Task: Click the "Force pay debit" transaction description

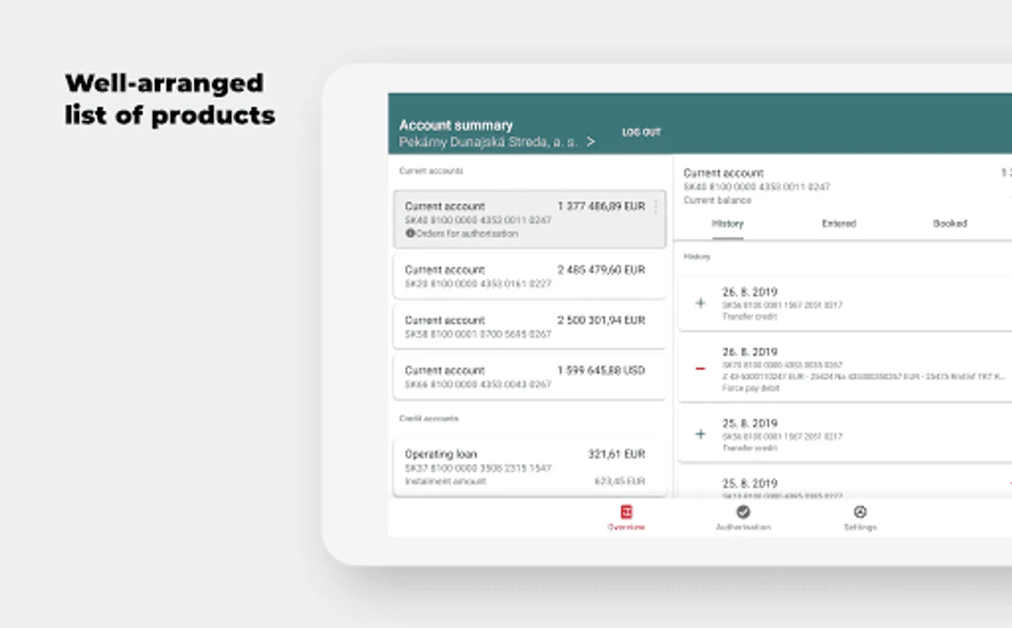Action: click(750, 388)
